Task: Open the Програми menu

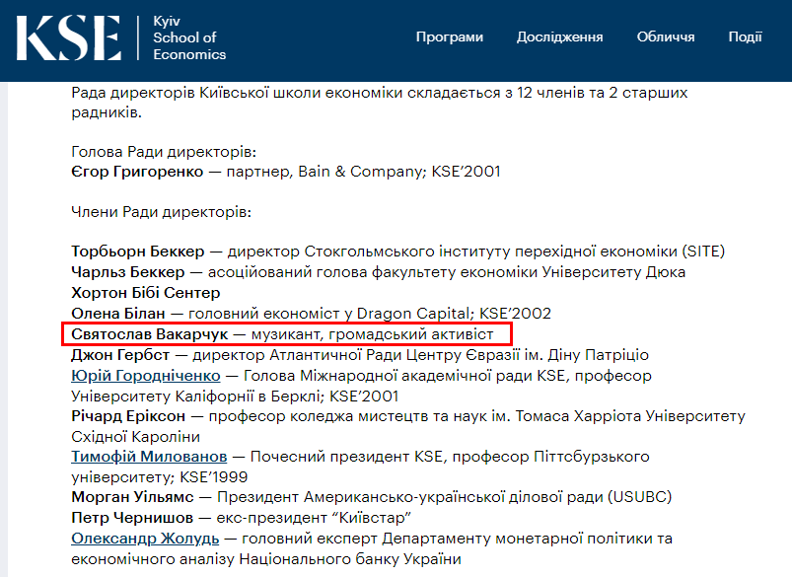Action: tap(450, 37)
